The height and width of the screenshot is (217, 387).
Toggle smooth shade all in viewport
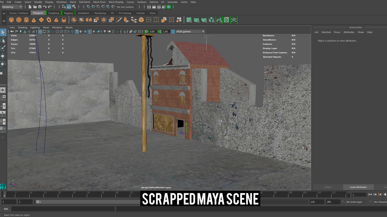pyautogui.click(x=77, y=31)
